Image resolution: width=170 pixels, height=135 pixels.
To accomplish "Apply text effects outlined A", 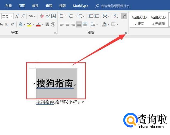I will [x=21, y=24].
